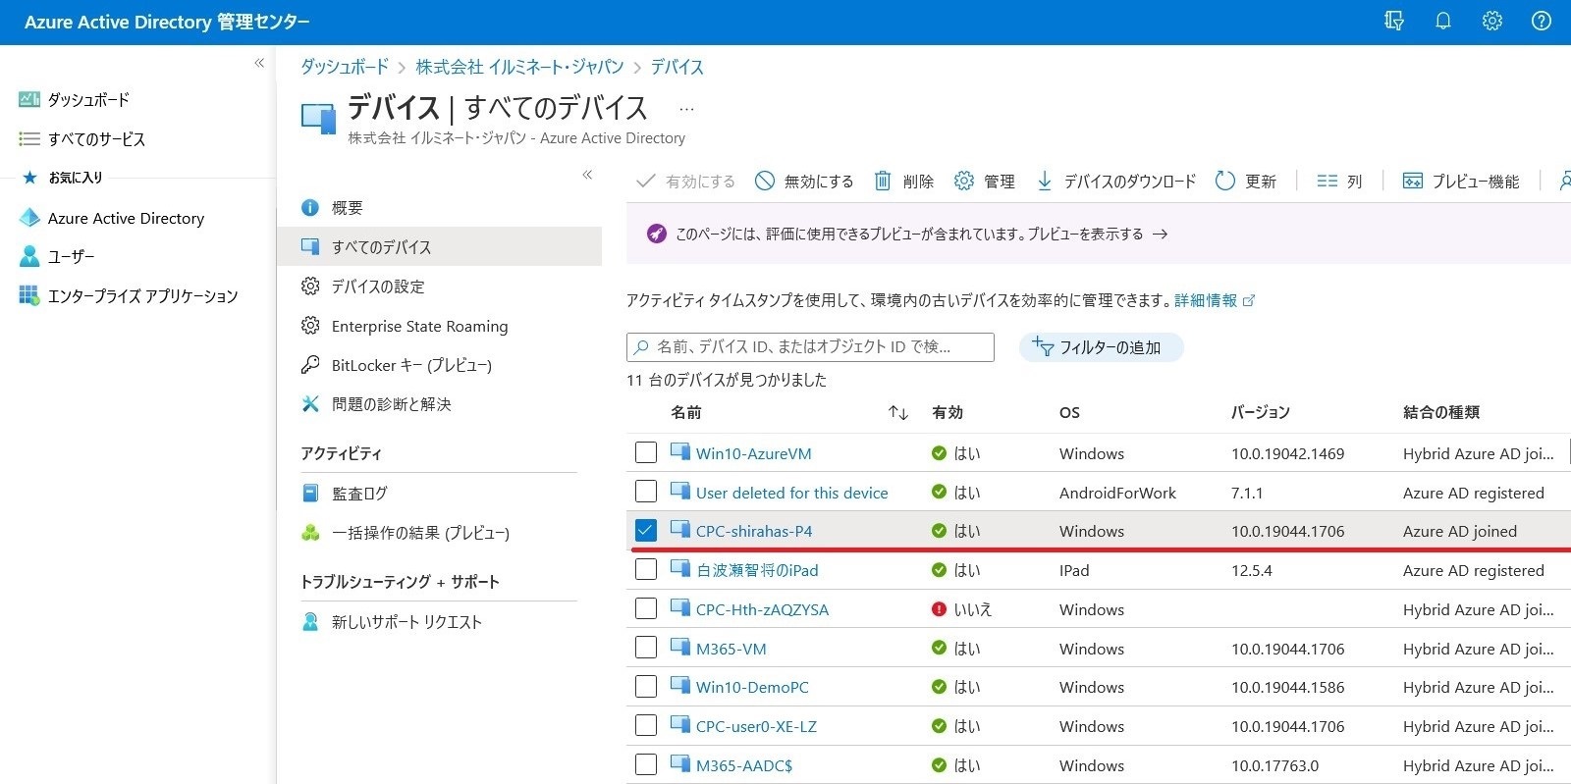This screenshot has height=784, width=1571.
Task: Check the CPC-Hth-zAQZYSA row checkbox
Action: [x=645, y=608]
